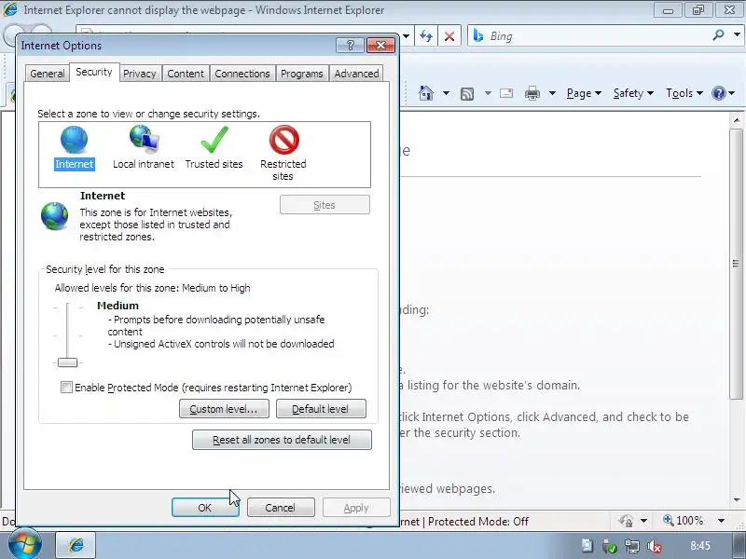
Task: Open the Tools menu dropdown
Action: pos(684,93)
